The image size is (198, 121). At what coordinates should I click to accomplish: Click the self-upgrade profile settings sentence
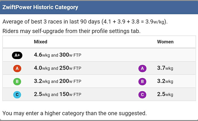(x=71, y=31)
